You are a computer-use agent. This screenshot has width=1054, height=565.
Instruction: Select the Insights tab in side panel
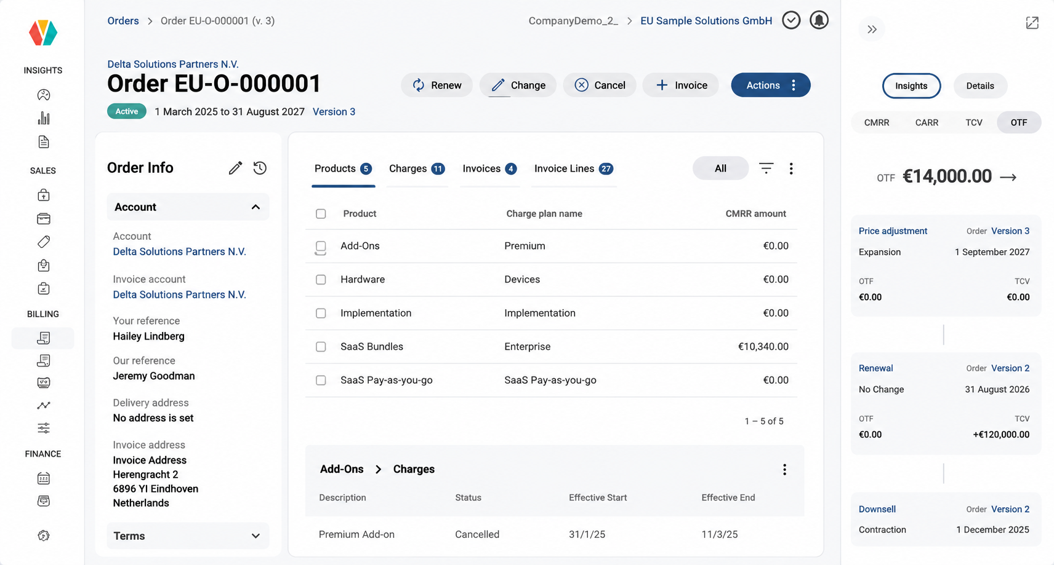(911, 86)
